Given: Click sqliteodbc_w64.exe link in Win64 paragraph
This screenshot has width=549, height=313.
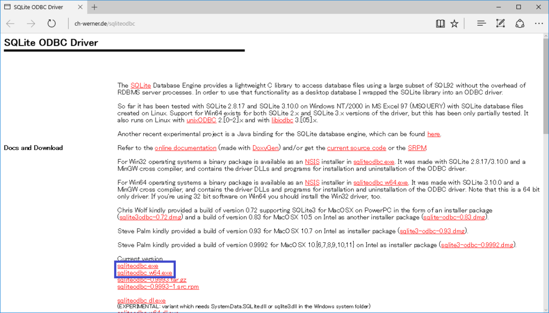Looking at the screenshot, I should pyautogui.click(x=381, y=182).
